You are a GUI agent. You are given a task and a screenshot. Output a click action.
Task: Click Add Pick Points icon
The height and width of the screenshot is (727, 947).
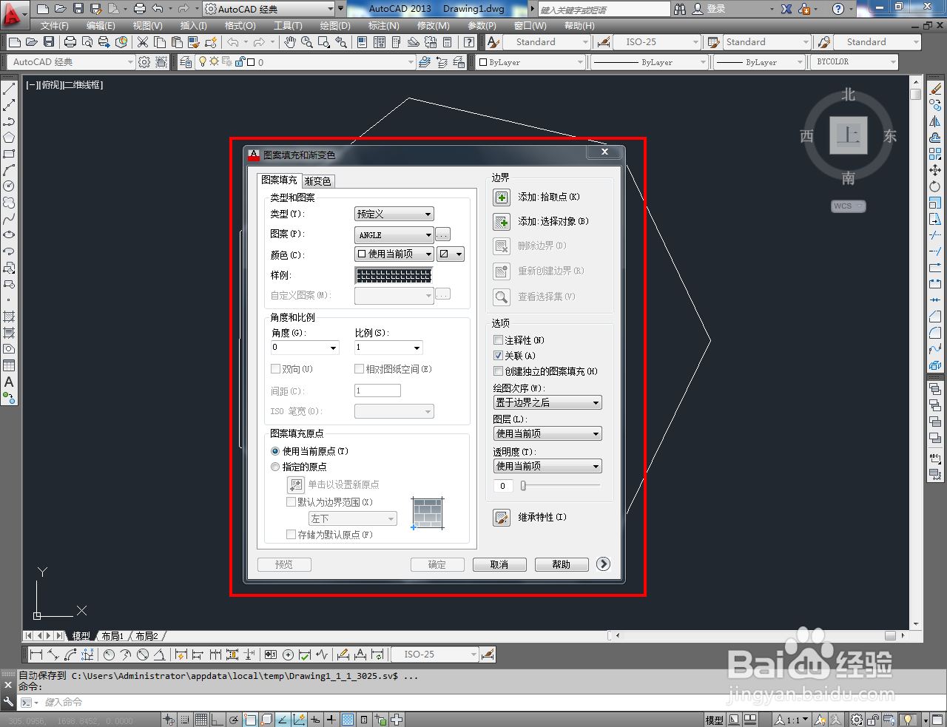click(502, 197)
